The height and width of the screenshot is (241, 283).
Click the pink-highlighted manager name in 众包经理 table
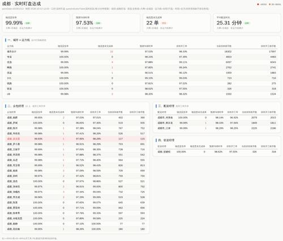pyautogui.click(x=14, y=139)
